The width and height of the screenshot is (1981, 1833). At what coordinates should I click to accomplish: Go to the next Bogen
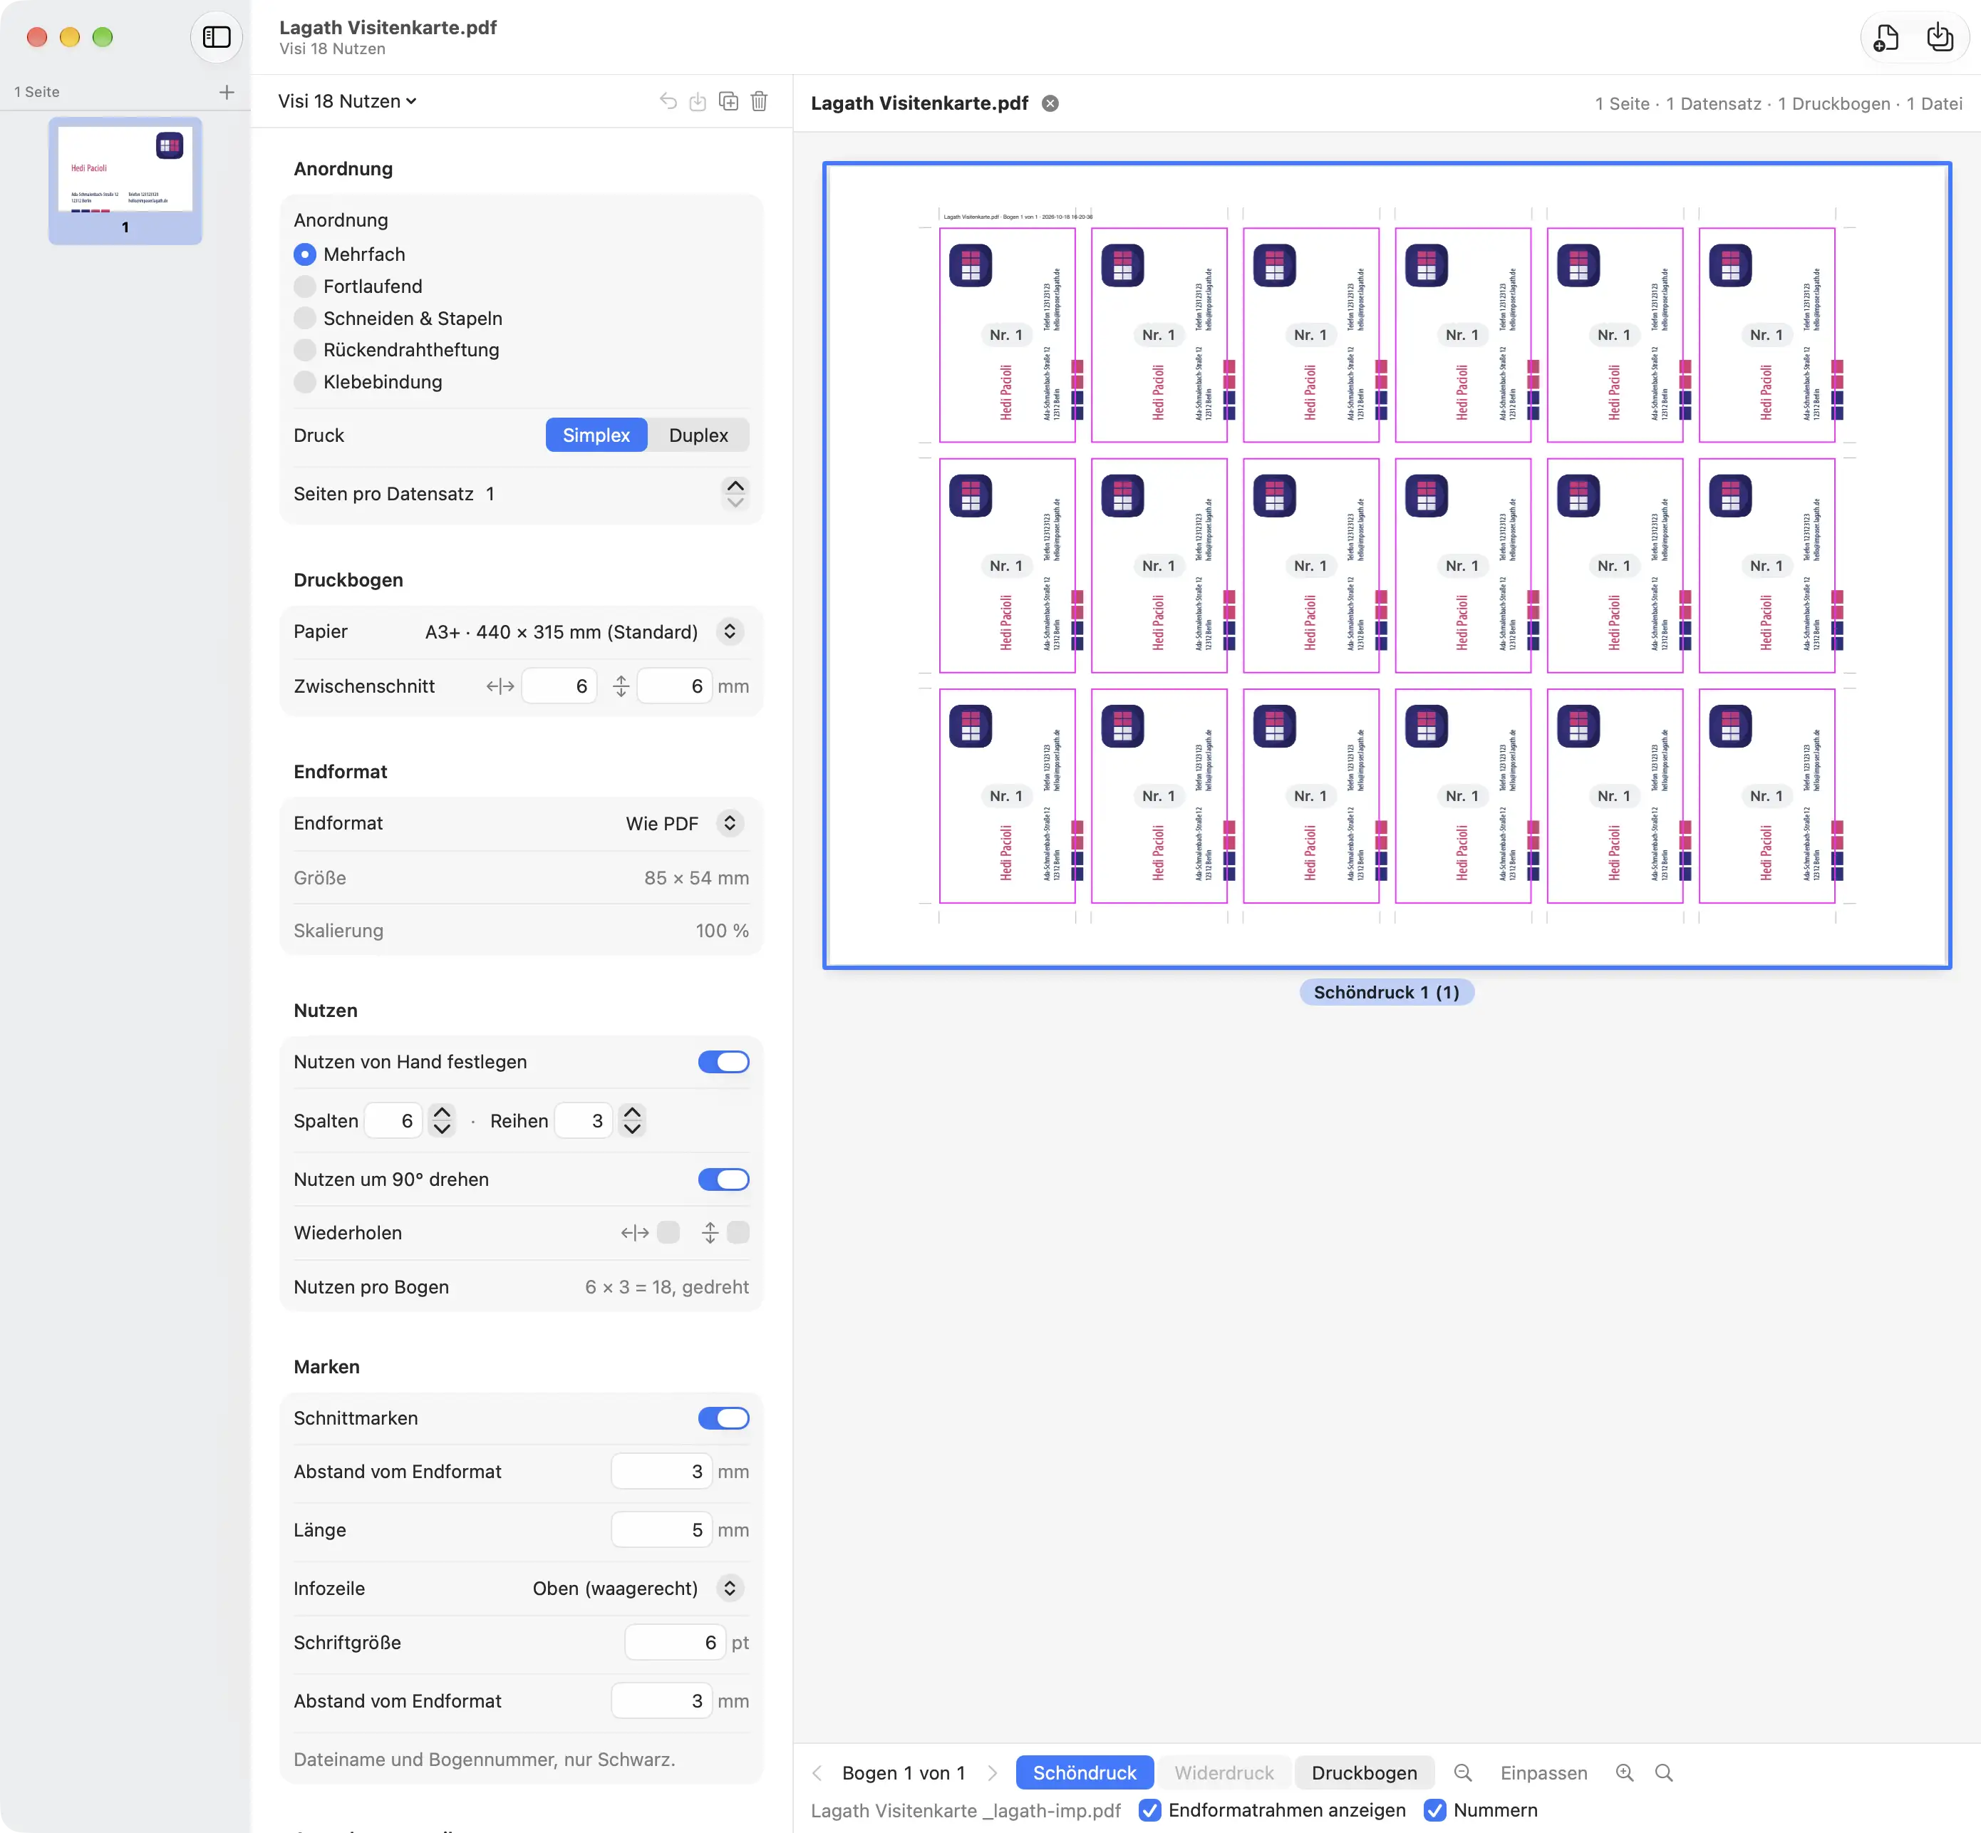click(x=992, y=1772)
